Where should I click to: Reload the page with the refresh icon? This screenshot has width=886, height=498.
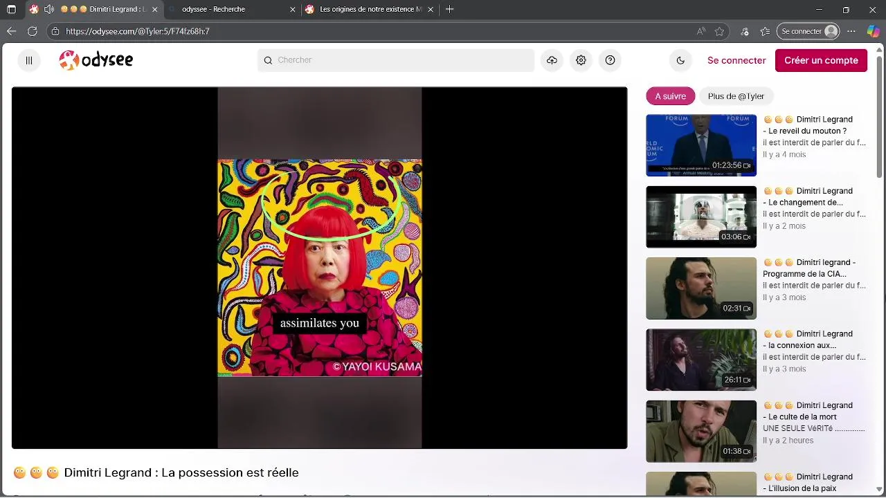(x=32, y=31)
